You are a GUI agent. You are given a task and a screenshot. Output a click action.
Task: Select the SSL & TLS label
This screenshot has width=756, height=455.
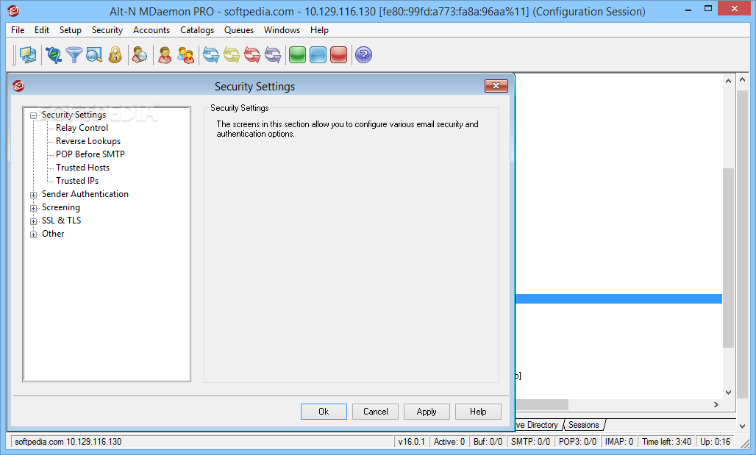[x=61, y=221]
